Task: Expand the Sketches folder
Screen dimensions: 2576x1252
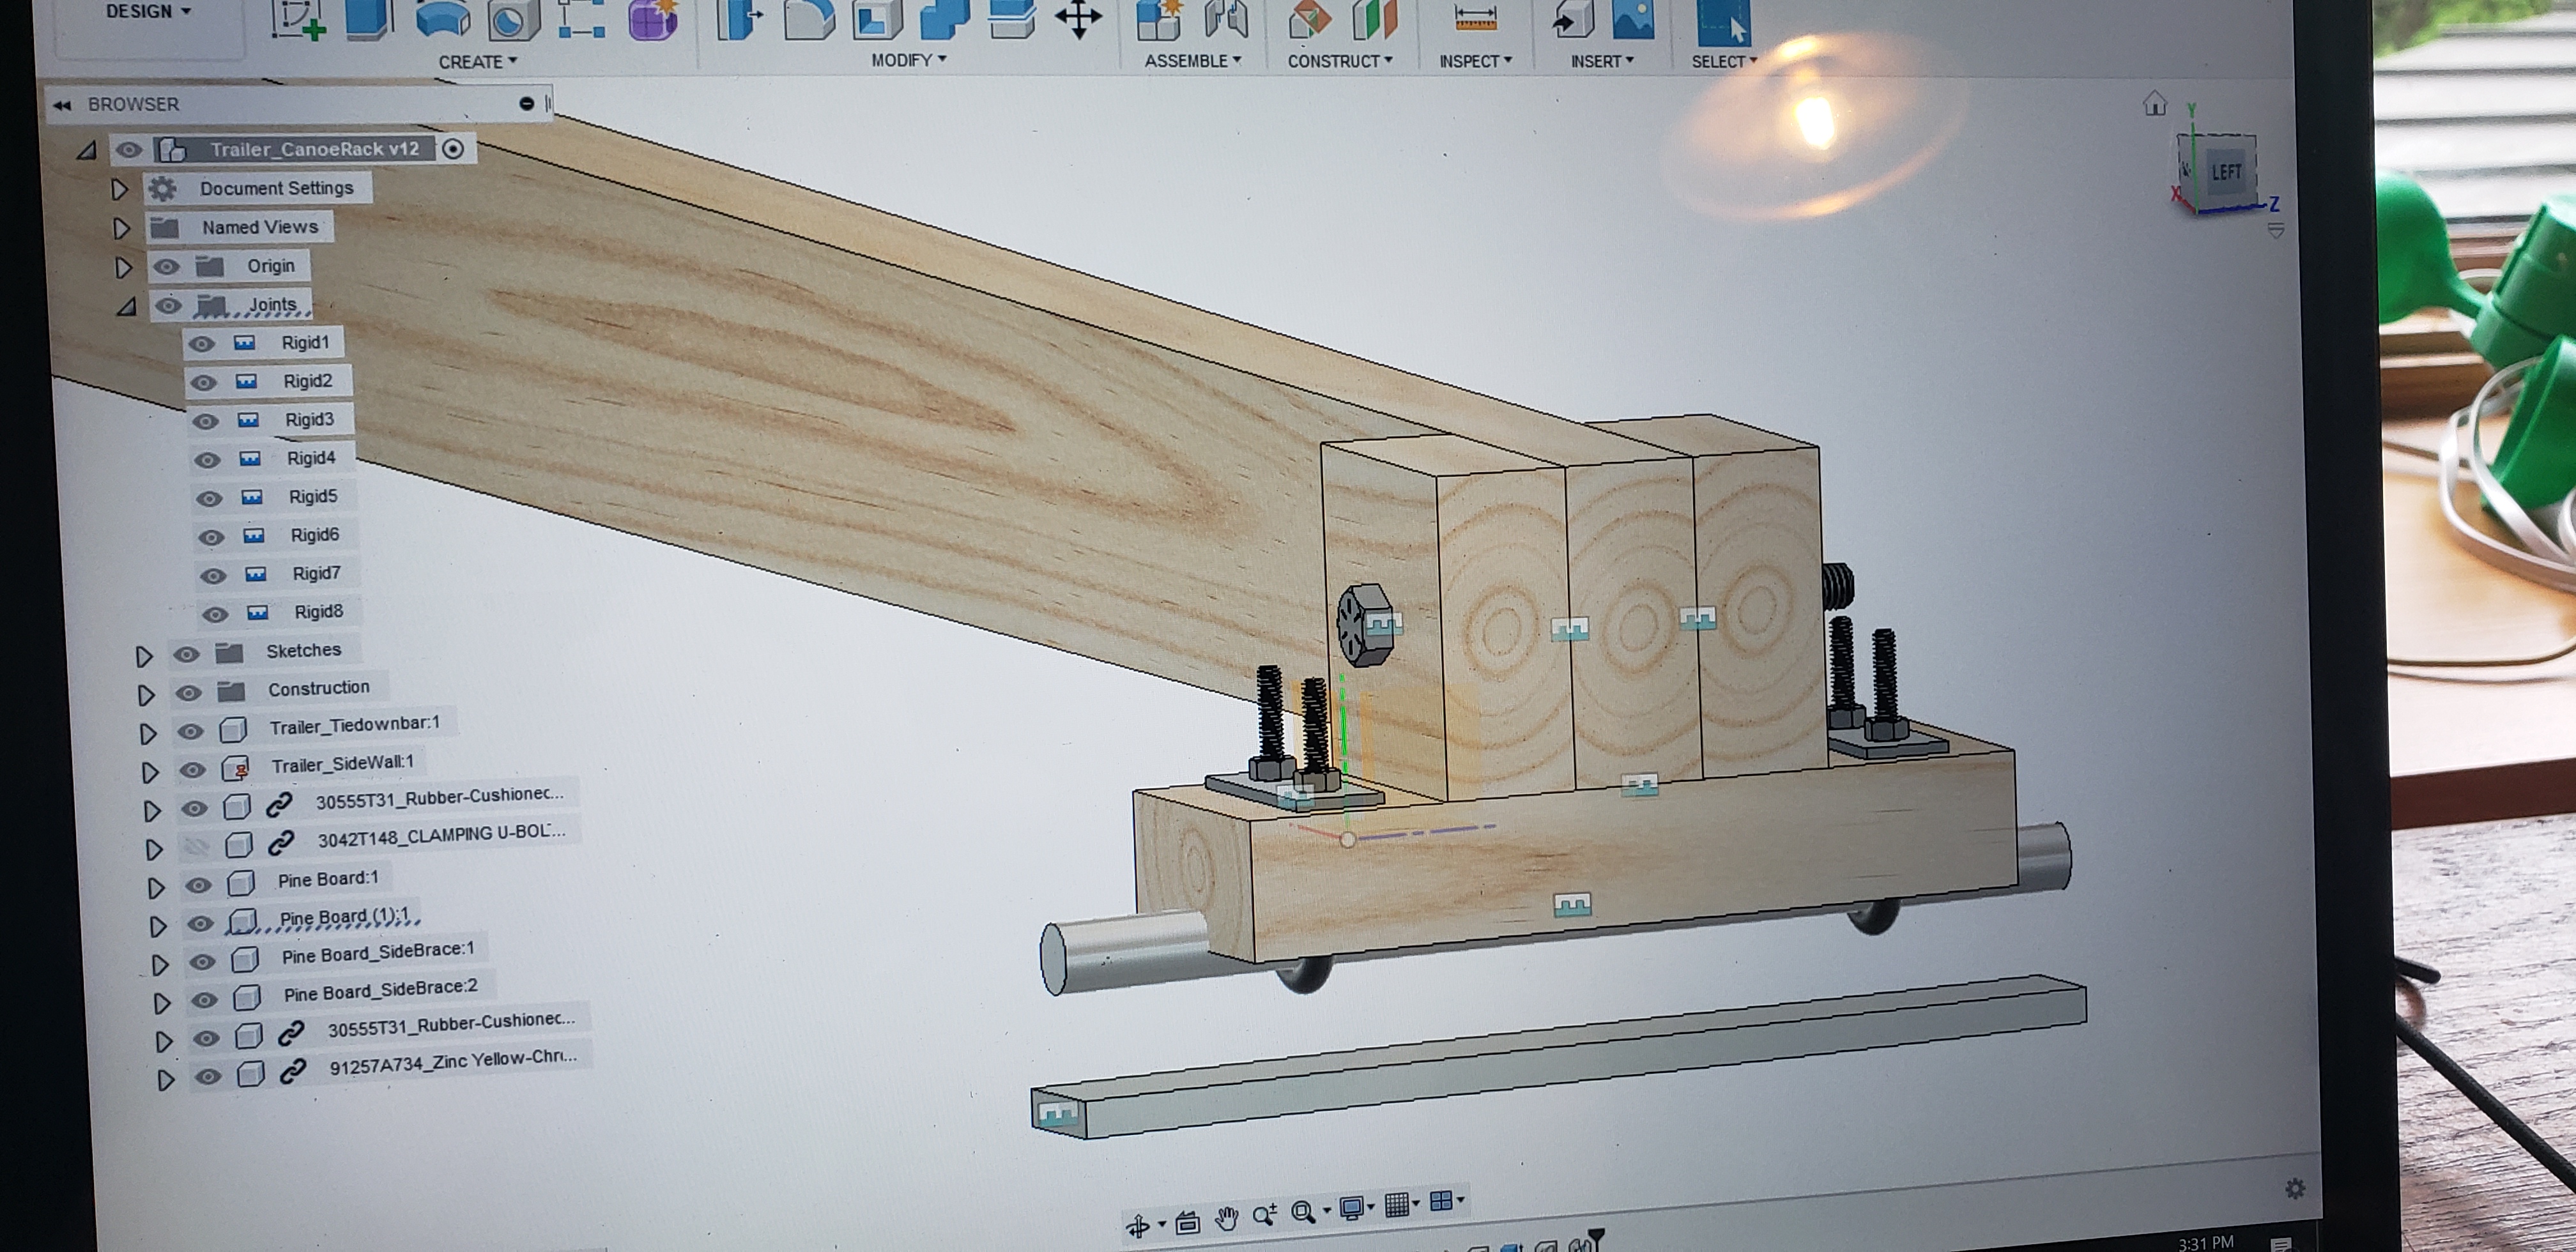Action: point(143,656)
